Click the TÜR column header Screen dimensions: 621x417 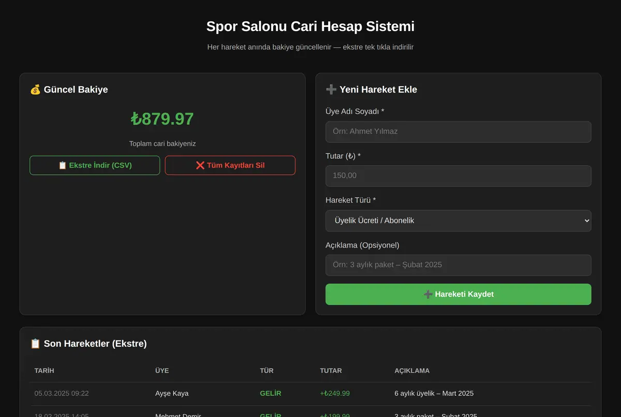click(267, 371)
